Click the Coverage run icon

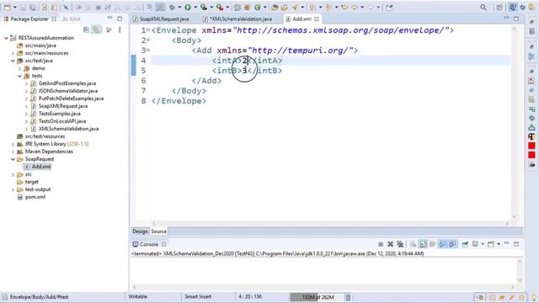pos(204,8)
